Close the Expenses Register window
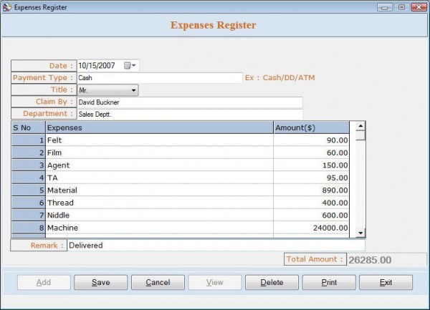 (419, 7)
